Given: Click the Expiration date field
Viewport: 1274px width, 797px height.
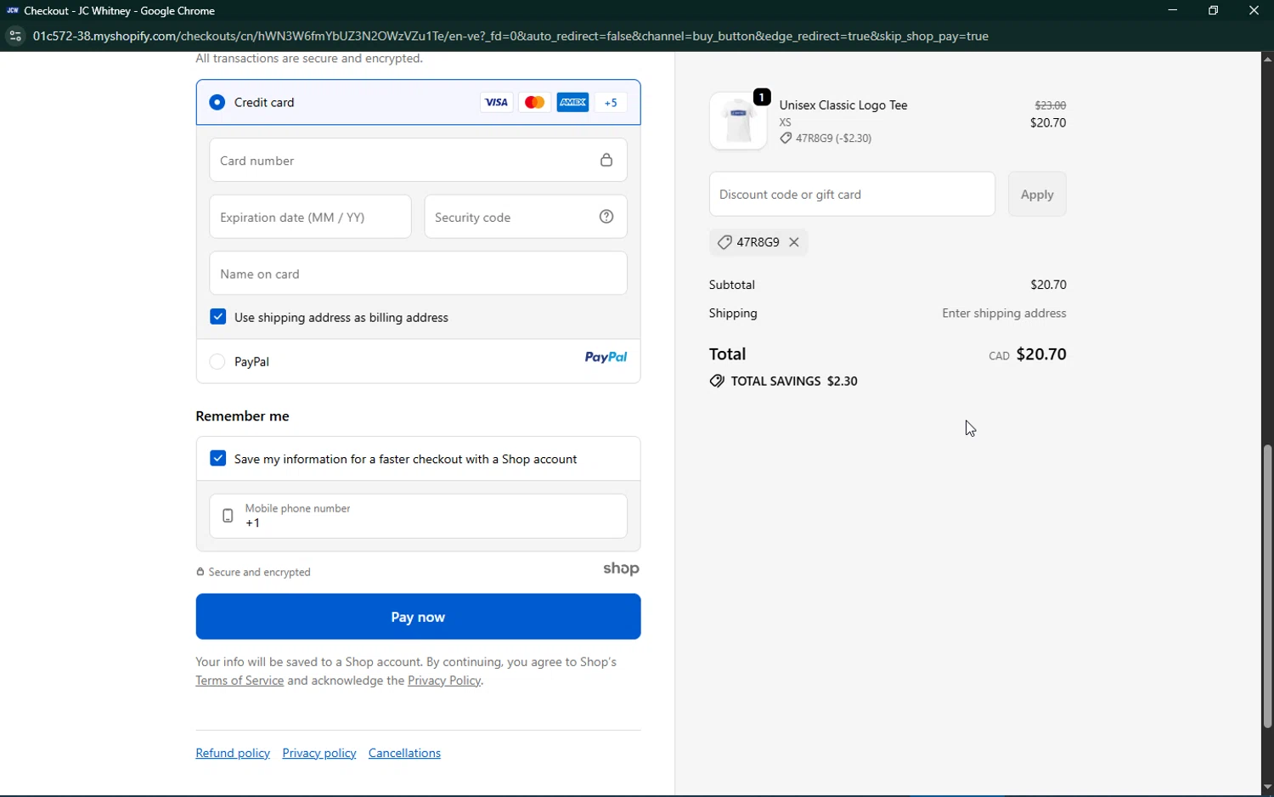Looking at the screenshot, I should [x=310, y=217].
